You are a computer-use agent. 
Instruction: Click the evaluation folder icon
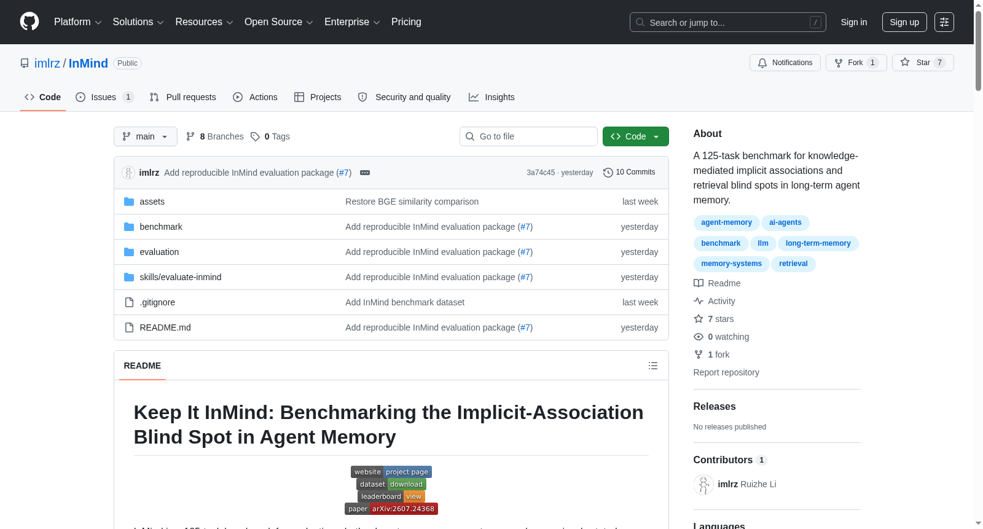[129, 252]
